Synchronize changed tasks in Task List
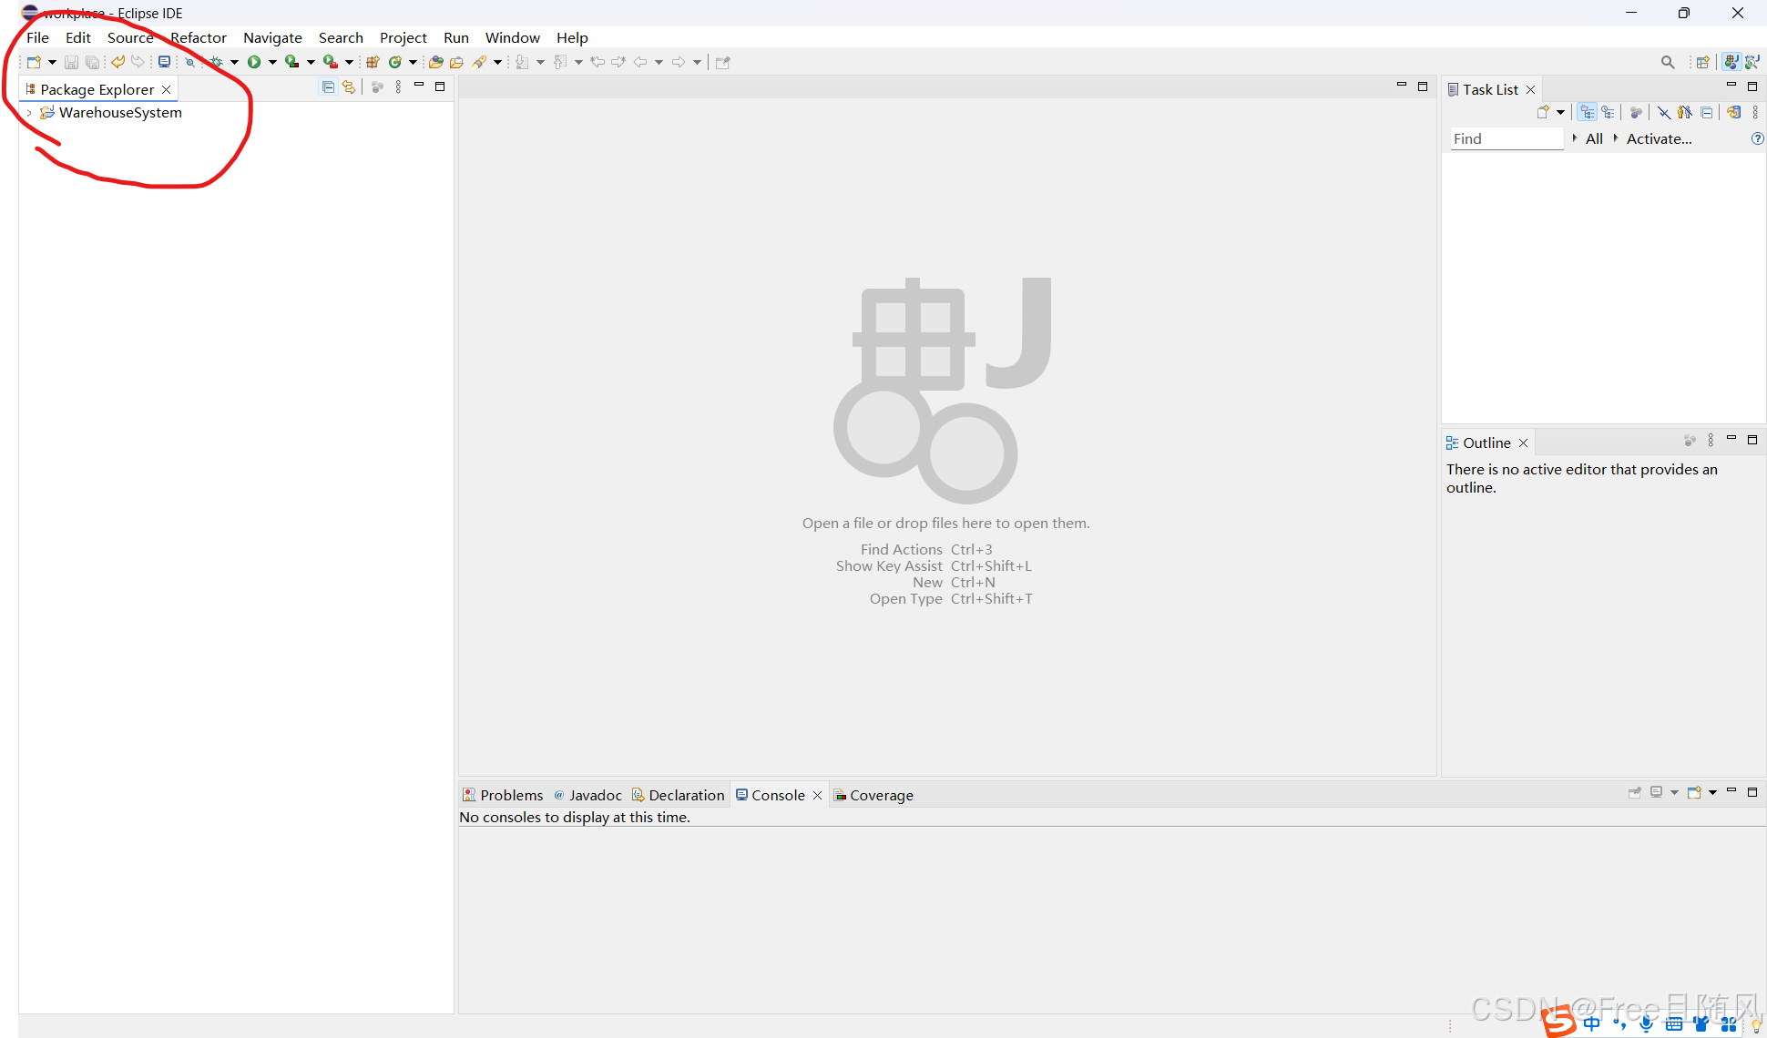The width and height of the screenshot is (1767, 1038). point(1734,112)
